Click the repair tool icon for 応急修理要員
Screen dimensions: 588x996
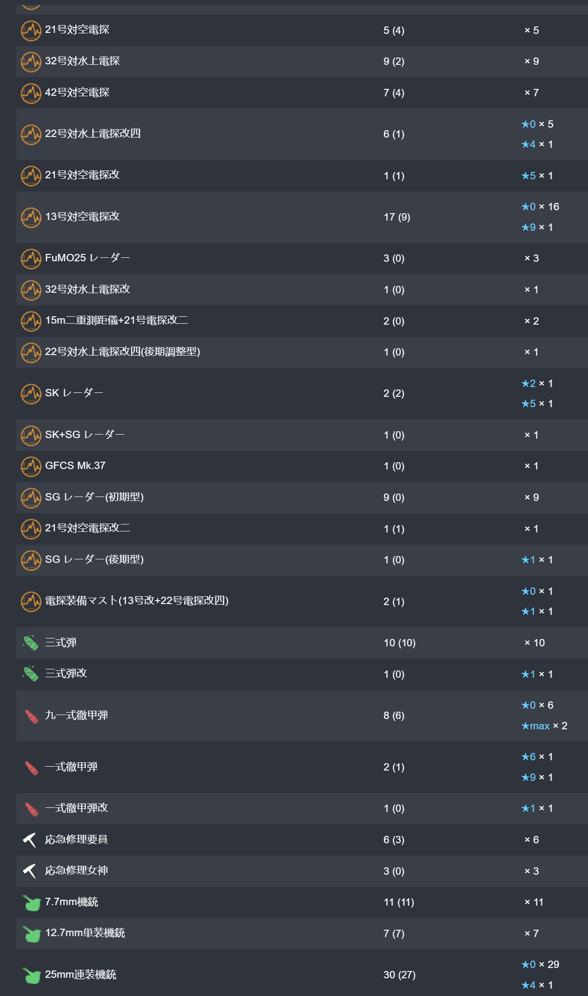coord(30,840)
